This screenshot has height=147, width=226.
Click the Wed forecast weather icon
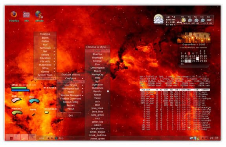183,20
